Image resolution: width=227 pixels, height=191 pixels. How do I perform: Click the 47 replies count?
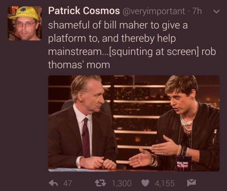click(68, 183)
